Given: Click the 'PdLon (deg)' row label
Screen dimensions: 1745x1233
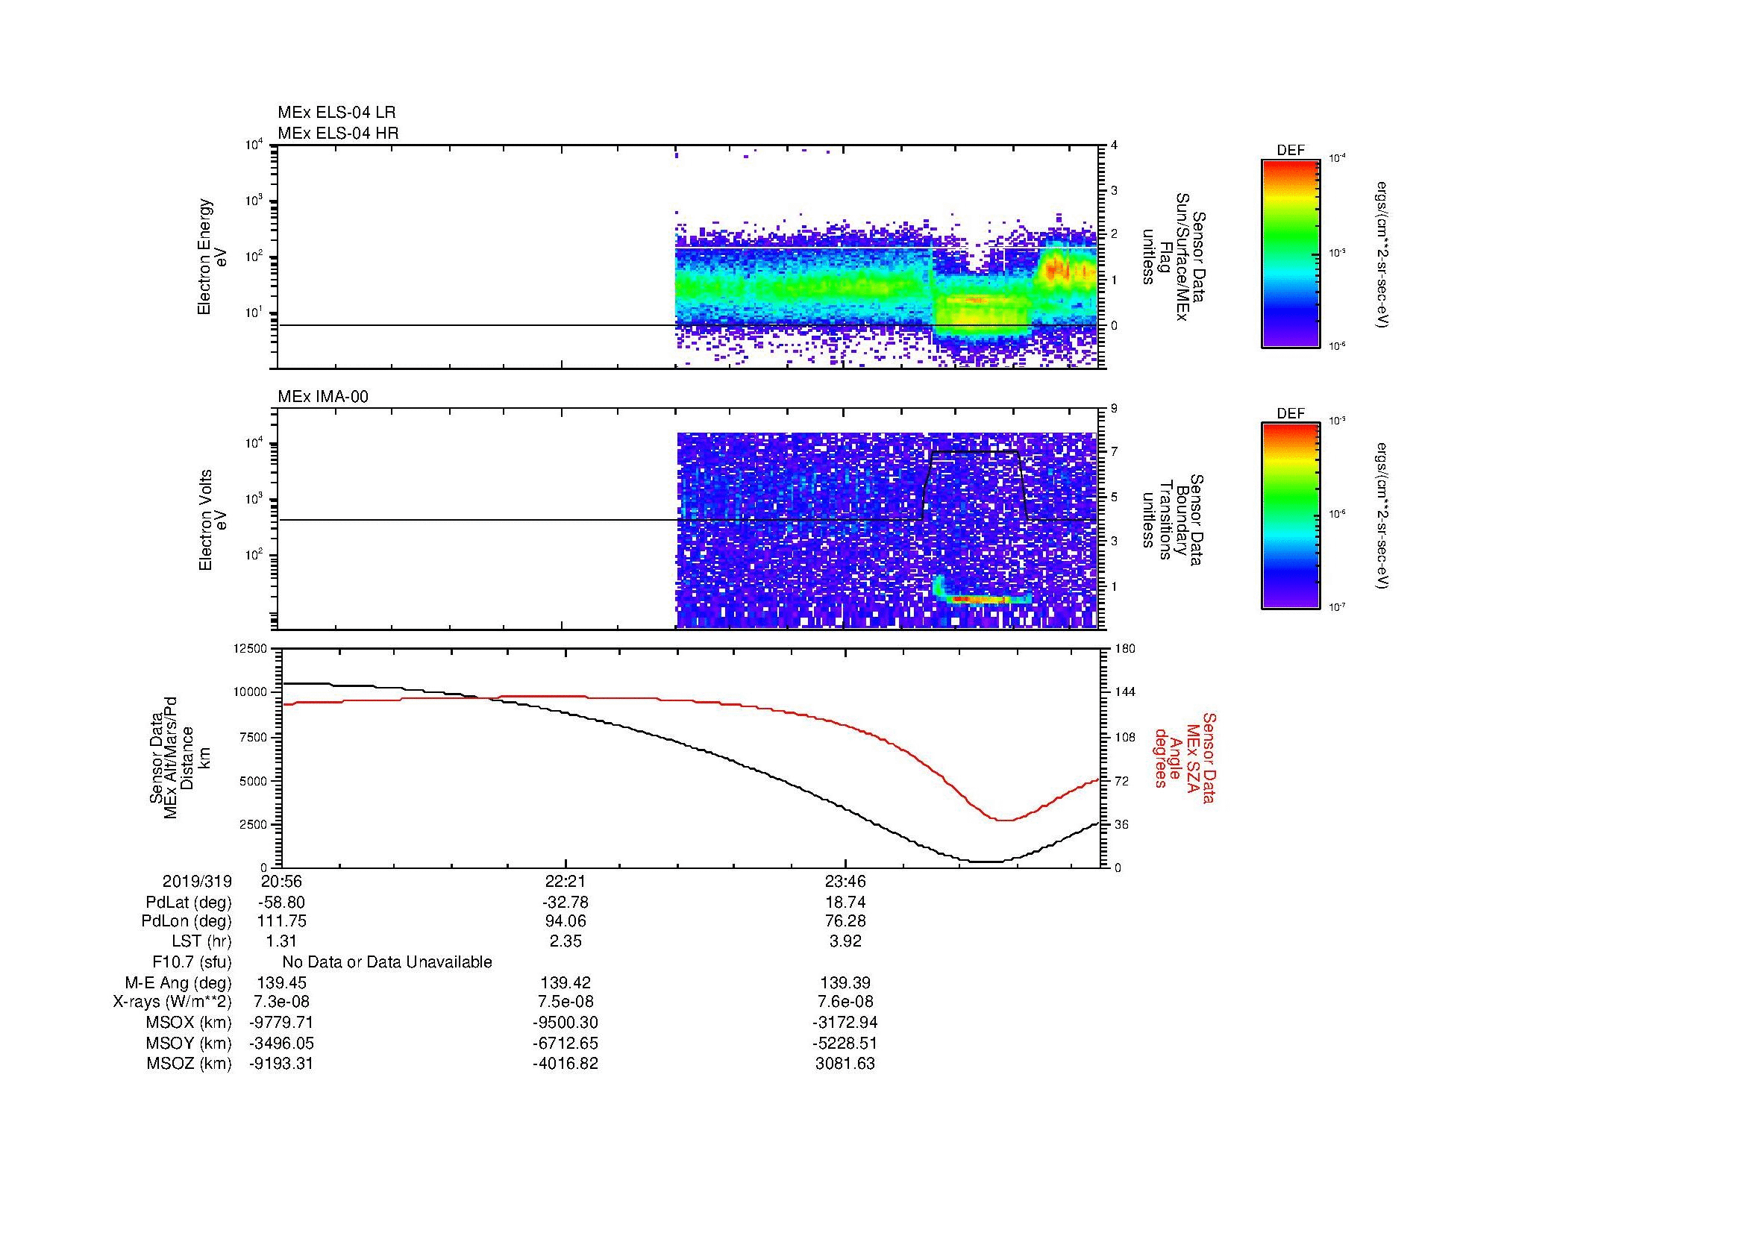Looking at the screenshot, I should (187, 921).
